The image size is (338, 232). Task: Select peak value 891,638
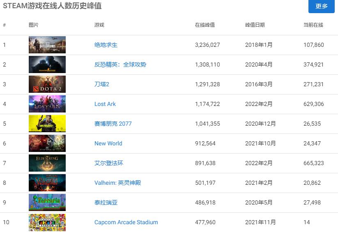point(205,163)
